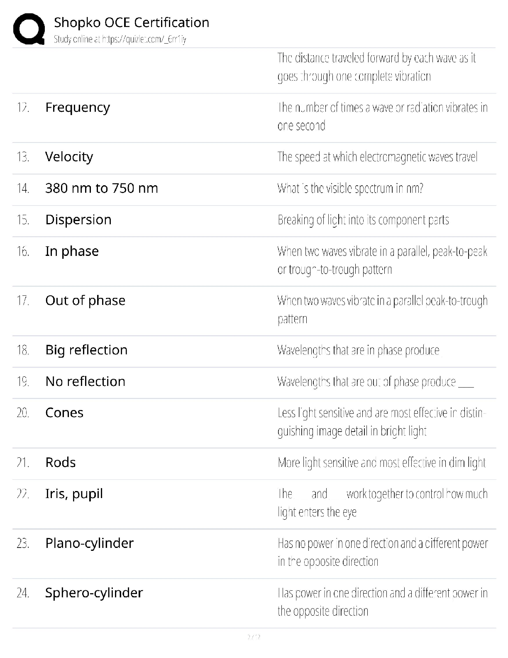Click the row number 20
The height and width of the screenshot is (658, 508).
pos(23,413)
